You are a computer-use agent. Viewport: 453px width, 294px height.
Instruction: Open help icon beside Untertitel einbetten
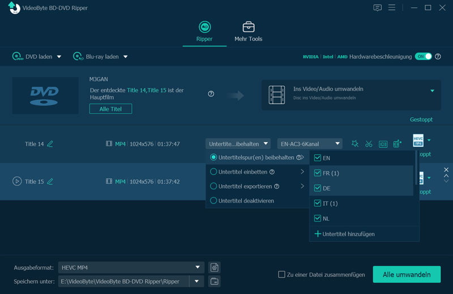point(272,172)
